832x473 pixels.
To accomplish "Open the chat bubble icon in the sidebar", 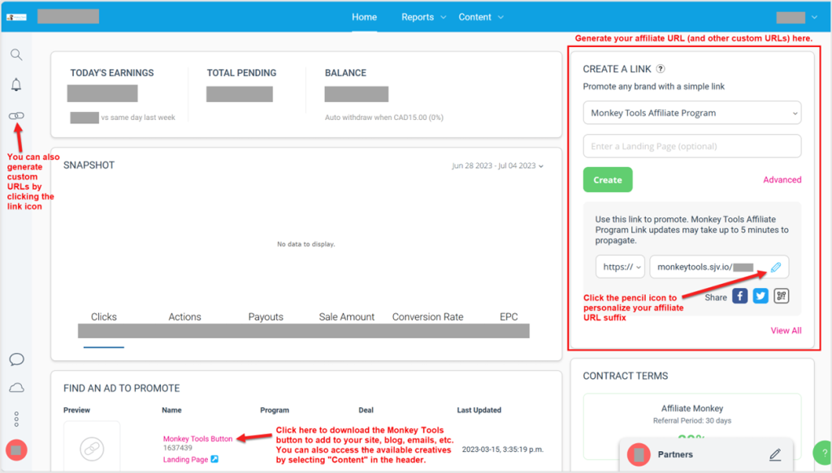I will pyautogui.click(x=16, y=359).
